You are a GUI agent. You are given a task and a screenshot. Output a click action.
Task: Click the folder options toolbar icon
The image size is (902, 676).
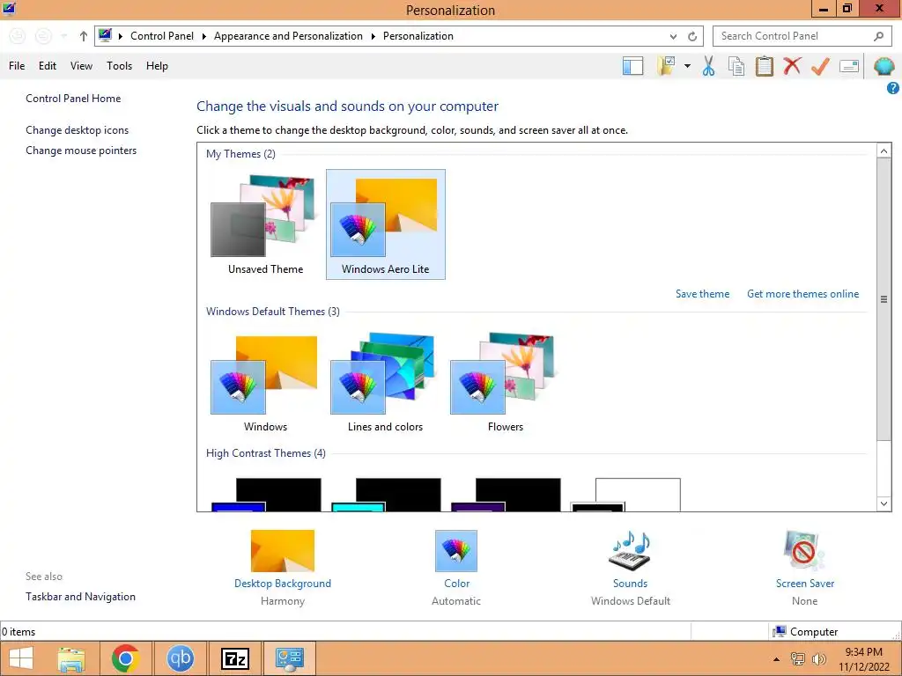point(666,66)
